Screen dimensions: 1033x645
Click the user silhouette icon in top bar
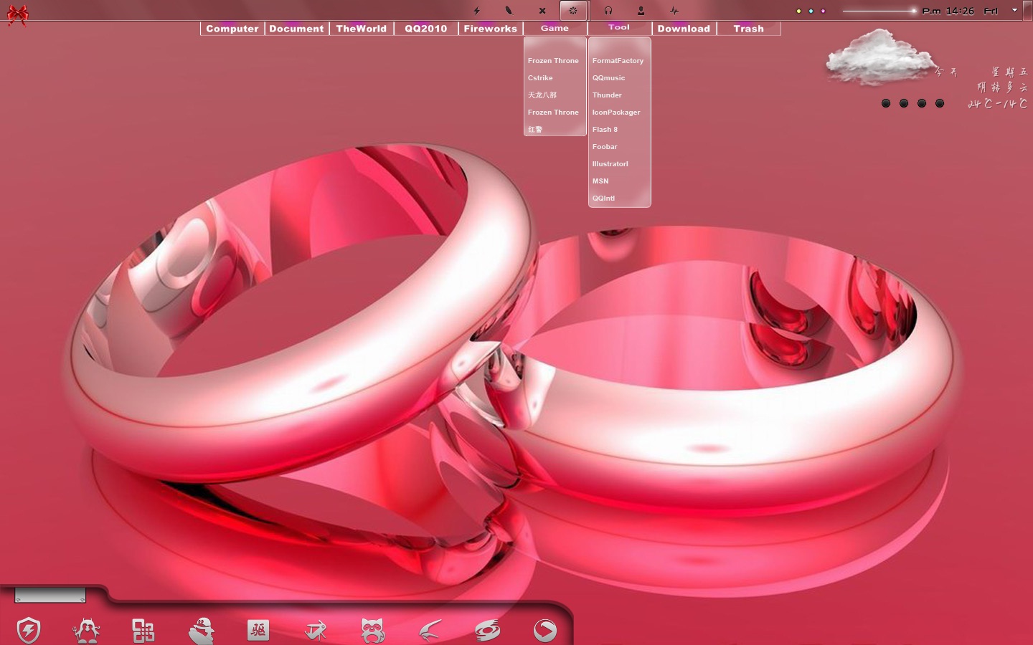point(641,11)
